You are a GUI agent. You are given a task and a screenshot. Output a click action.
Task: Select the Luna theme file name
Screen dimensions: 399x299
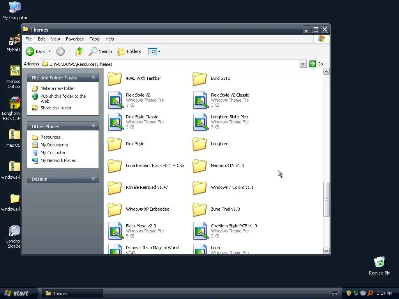(215, 248)
